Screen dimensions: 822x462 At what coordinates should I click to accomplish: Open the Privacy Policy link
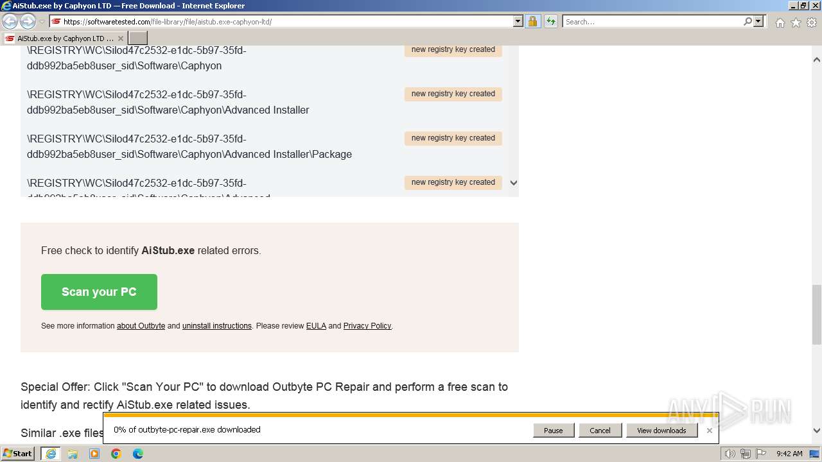tap(367, 326)
